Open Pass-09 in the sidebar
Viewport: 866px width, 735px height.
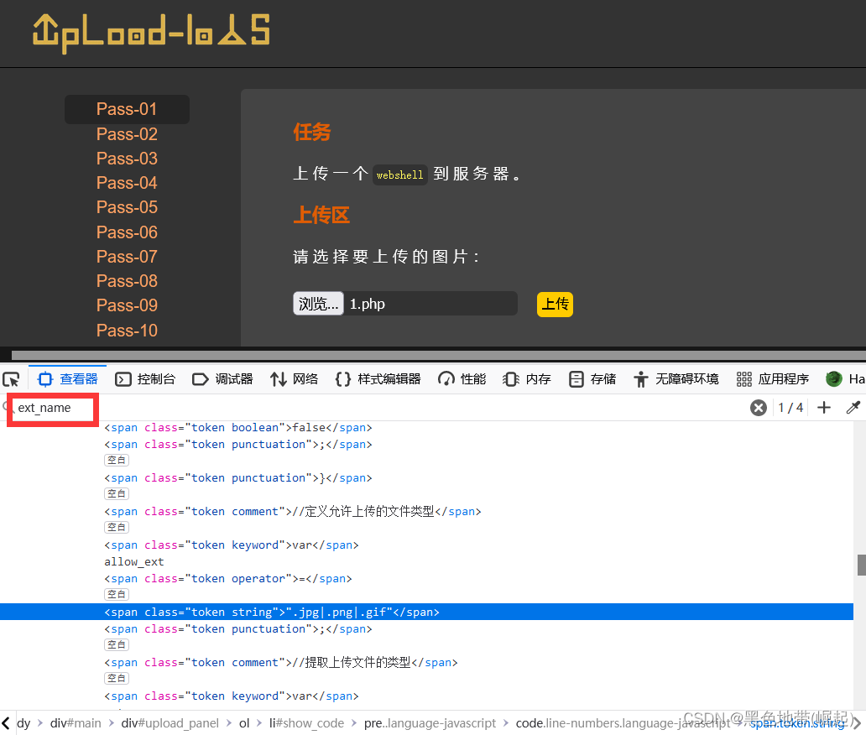[x=127, y=305]
